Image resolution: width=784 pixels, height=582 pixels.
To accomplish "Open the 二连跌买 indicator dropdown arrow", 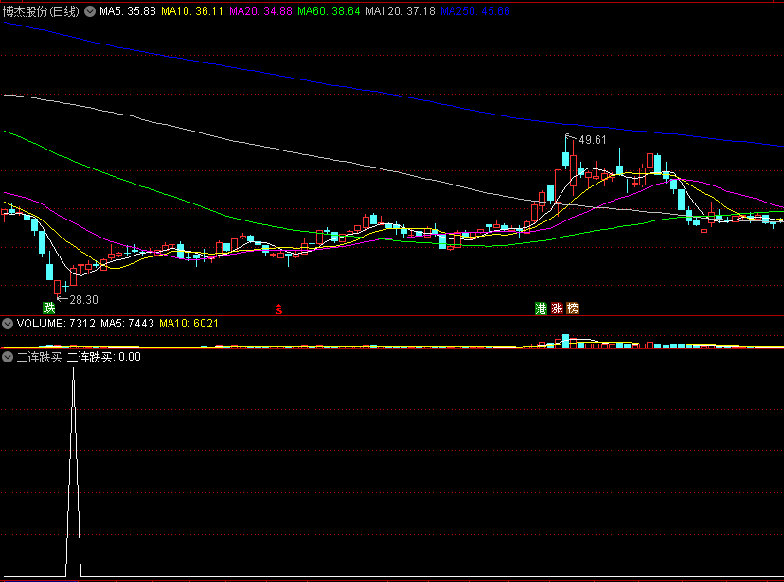I will [x=7, y=357].
